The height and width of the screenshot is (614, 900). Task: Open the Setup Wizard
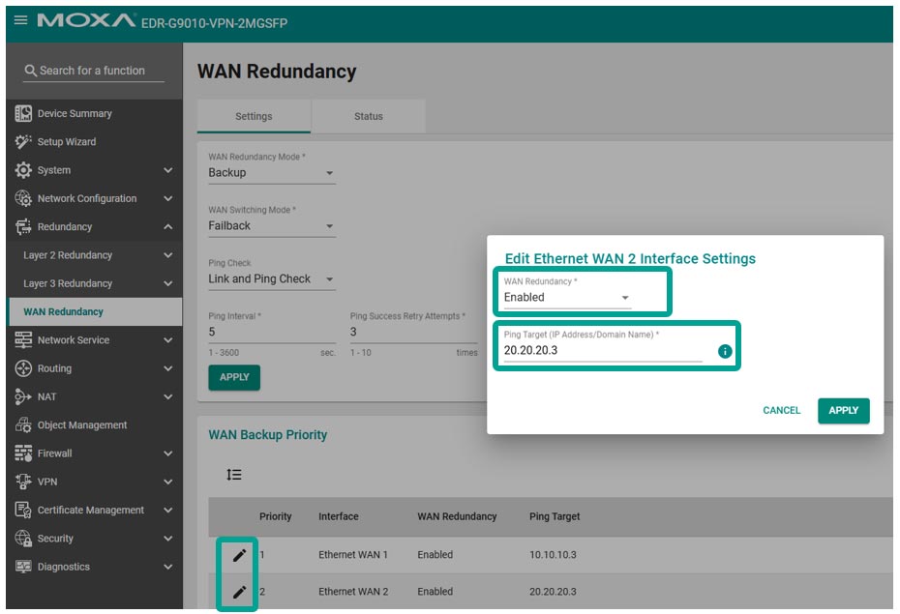click(66, 142)
